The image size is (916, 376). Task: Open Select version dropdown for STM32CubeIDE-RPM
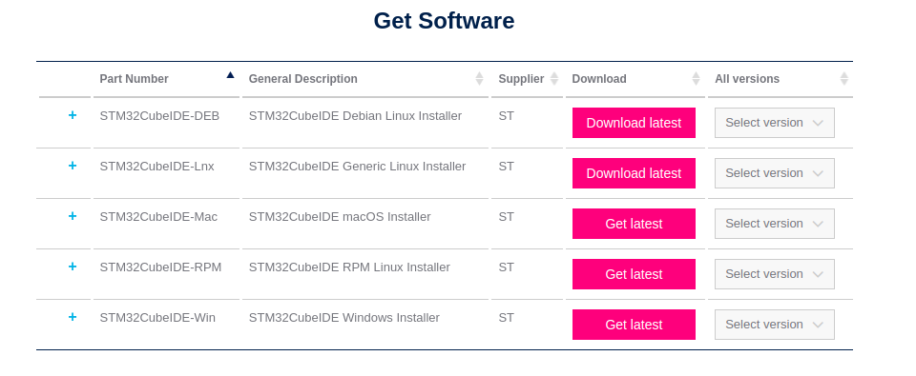tap(775, 274)
